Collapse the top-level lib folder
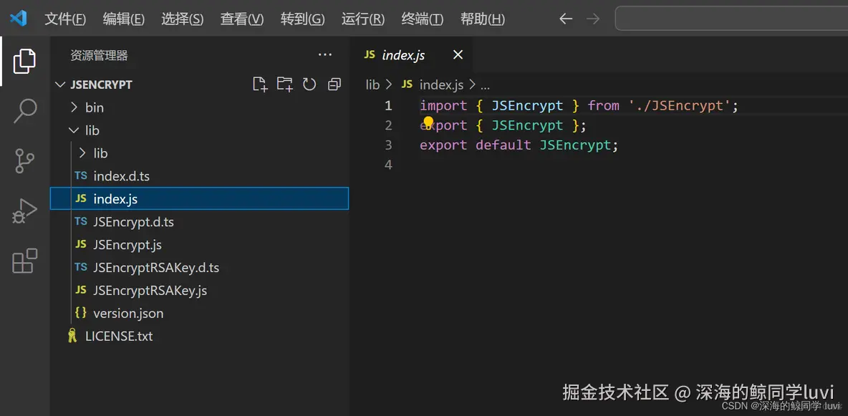Image resolution: width=848 pixels, height=416 pixels. tap(74, 130)
